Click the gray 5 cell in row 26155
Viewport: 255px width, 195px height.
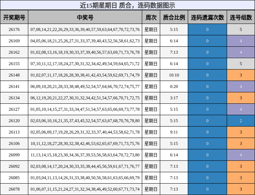(241, 64)
